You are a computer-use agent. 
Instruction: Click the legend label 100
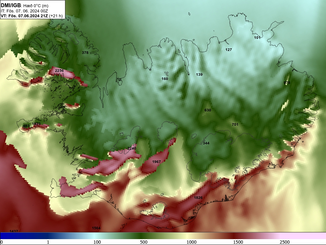point(97,242)
